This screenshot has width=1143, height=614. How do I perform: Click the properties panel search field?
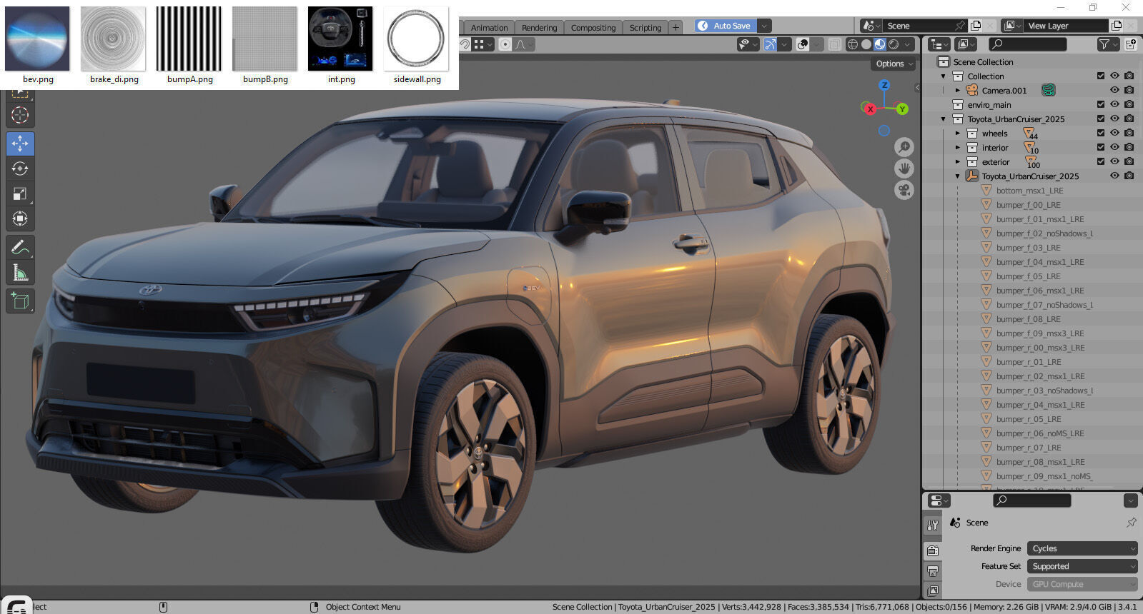click(x=1032, y=500)
